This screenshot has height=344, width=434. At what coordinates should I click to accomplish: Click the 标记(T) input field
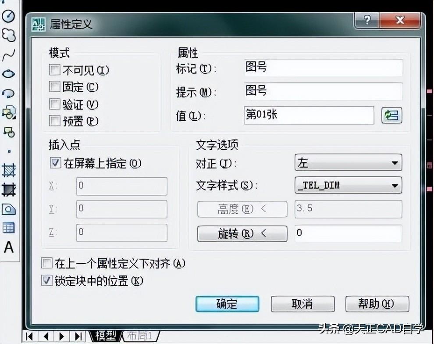(x=323, y=68)
